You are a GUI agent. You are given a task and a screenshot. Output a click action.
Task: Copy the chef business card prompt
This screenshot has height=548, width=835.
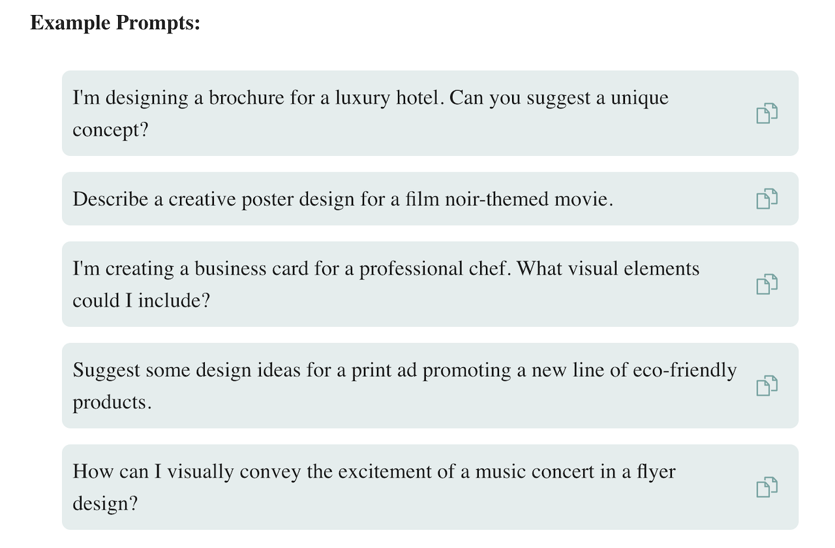tap(767, 284)
